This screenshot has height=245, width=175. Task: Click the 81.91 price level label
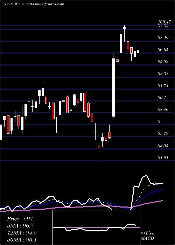point(163,157)
